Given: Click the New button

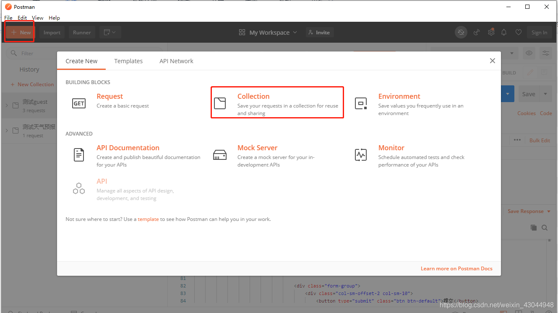Looking at the screenshot, I should 21,32.
